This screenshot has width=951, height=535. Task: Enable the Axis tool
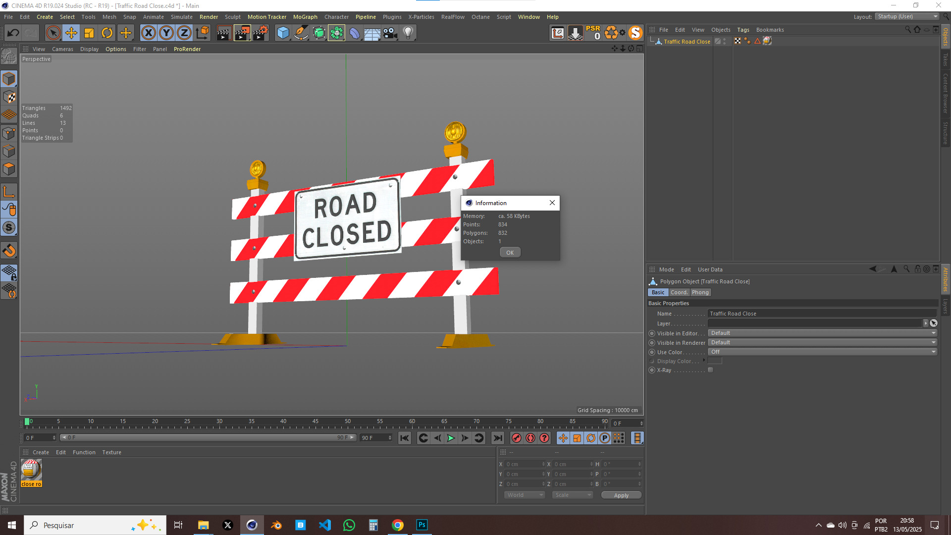(x=9, y=191)
